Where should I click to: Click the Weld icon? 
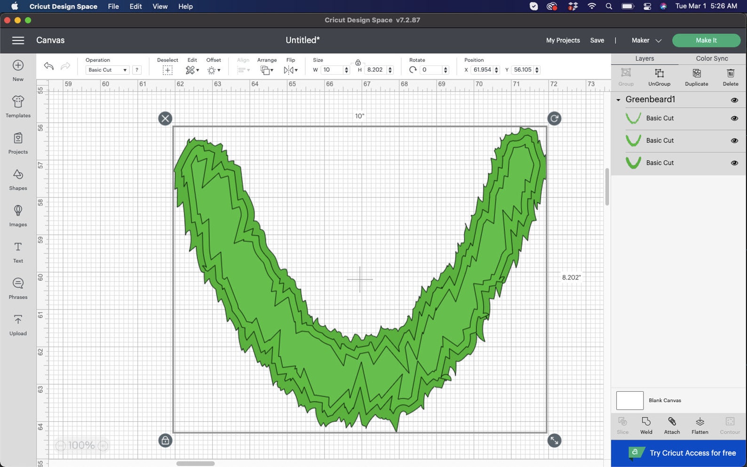[646, 425]
